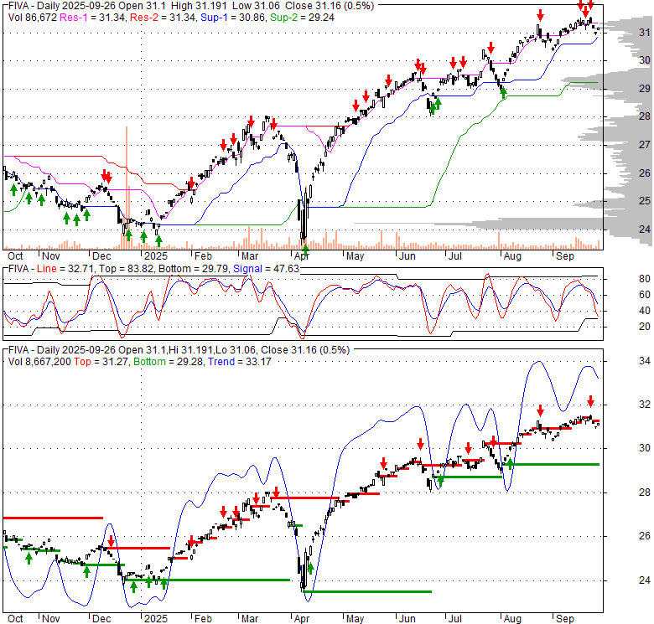This screenshot has width=654, height=624.
Task: Click the green buy arrow in early August, top chart
Action: tap(503, 93)
